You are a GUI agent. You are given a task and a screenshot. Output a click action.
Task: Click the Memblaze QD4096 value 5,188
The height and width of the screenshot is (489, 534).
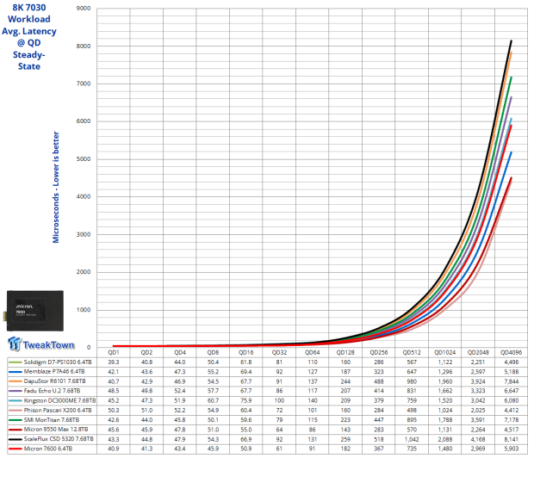(512, 372)
